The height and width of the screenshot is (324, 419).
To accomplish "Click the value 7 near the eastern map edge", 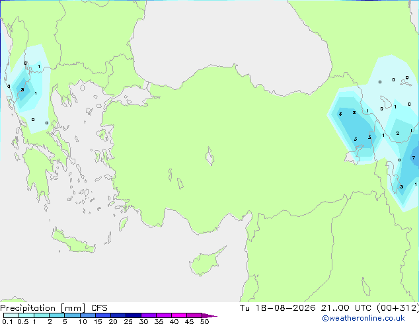I will pos(414,157).
